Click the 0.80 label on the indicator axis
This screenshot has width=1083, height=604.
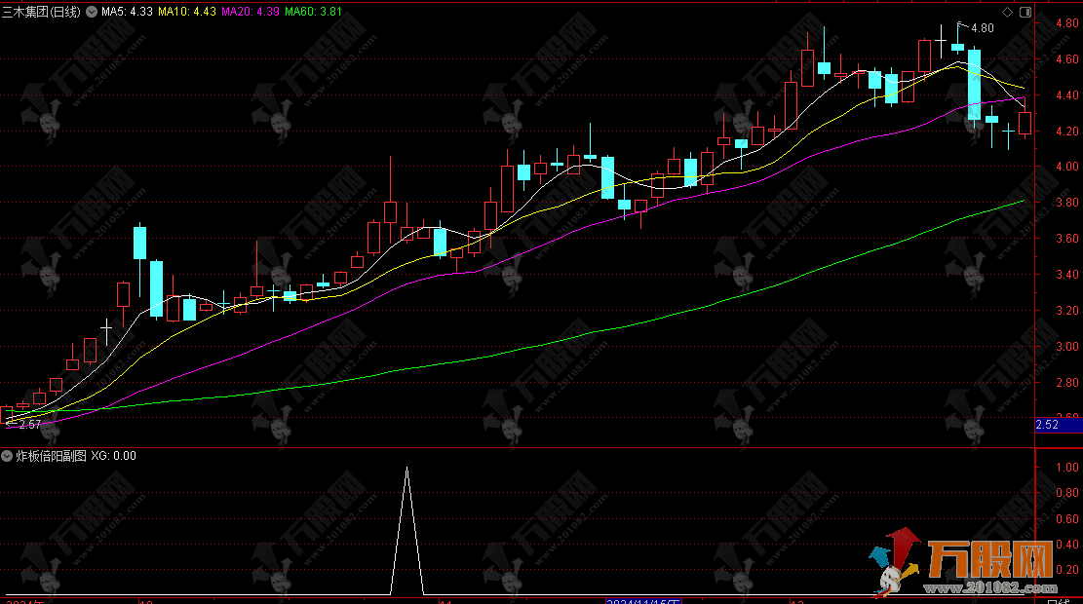1067,493
